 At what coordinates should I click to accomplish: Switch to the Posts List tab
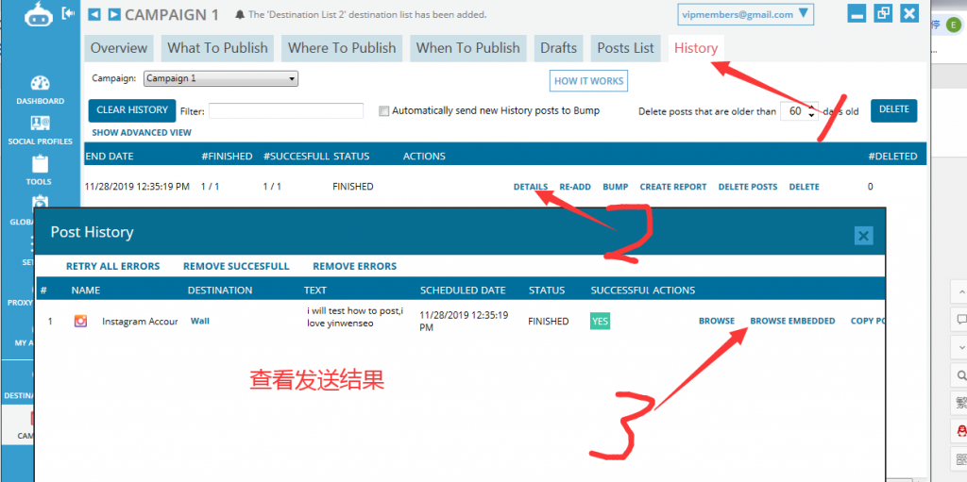click(x=625, y=48)
